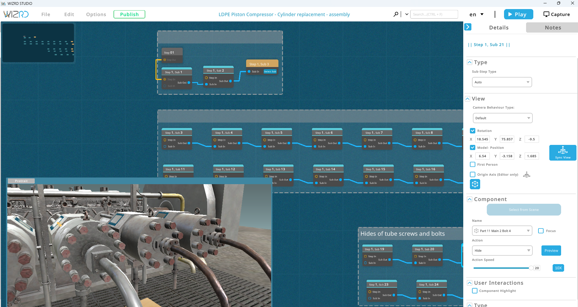Open the search options dropdown arrow
Viewport: 578px width, 307px height.
click(407, 14)
